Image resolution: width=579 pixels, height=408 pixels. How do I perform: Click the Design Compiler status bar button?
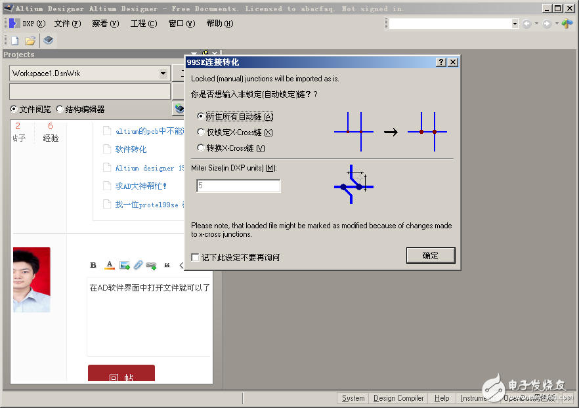(398, 398)
